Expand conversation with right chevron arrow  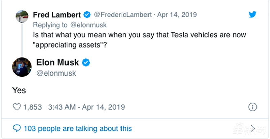point(253,128)
